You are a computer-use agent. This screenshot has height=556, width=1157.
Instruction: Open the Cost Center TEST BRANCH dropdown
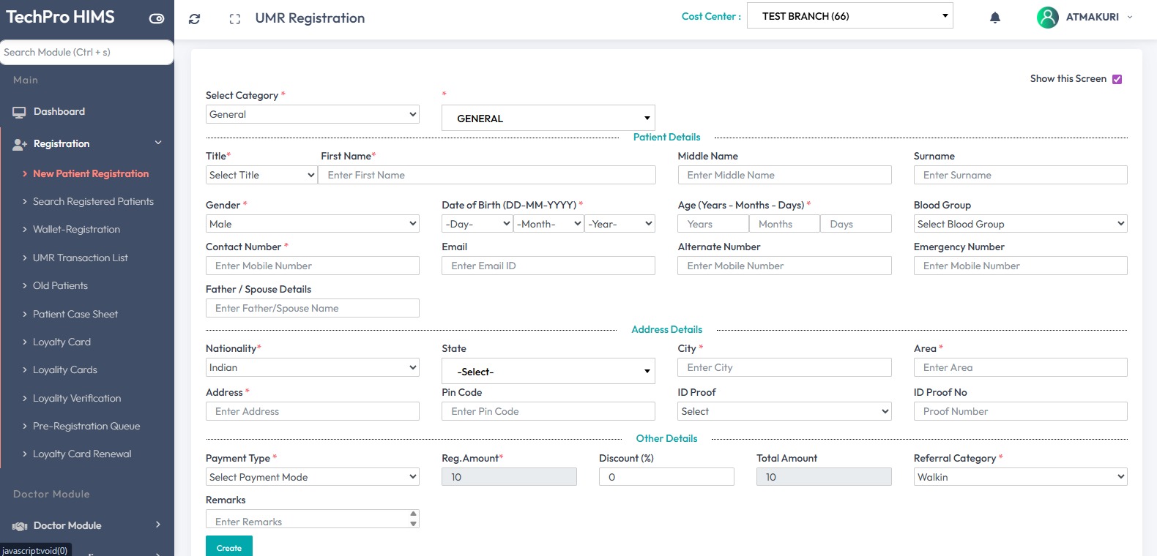click(849, 16)
